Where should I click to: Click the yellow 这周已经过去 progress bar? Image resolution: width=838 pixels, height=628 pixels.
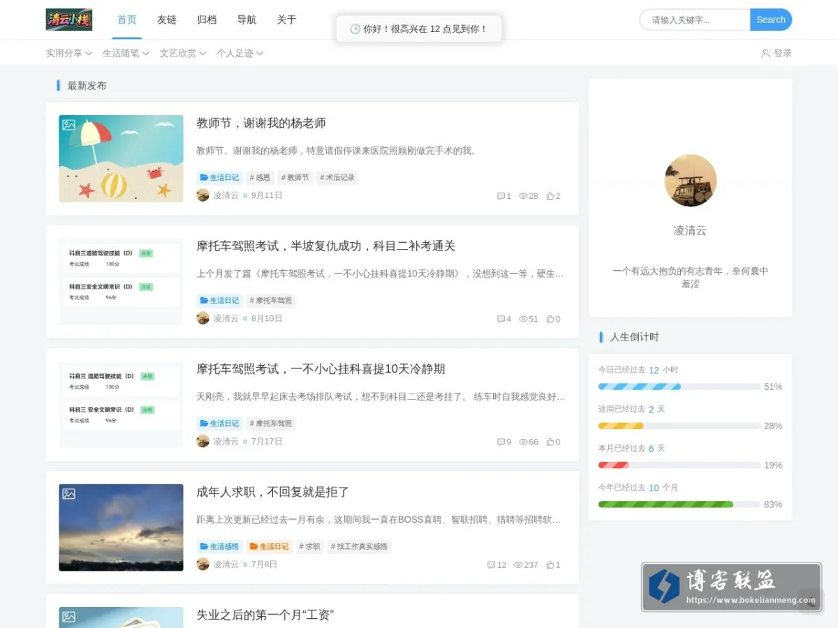(x=621, y=426)
